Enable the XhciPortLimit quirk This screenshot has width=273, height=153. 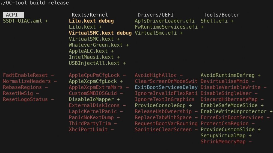(x=91, y=130)
